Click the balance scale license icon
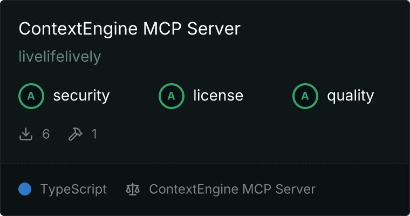The image size is (410, 216). (133, 189)
